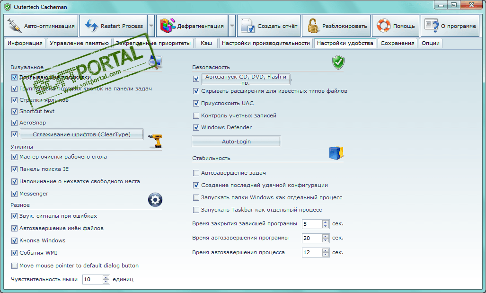Click the green shield icon beside Безопасность

coord(338,62)
